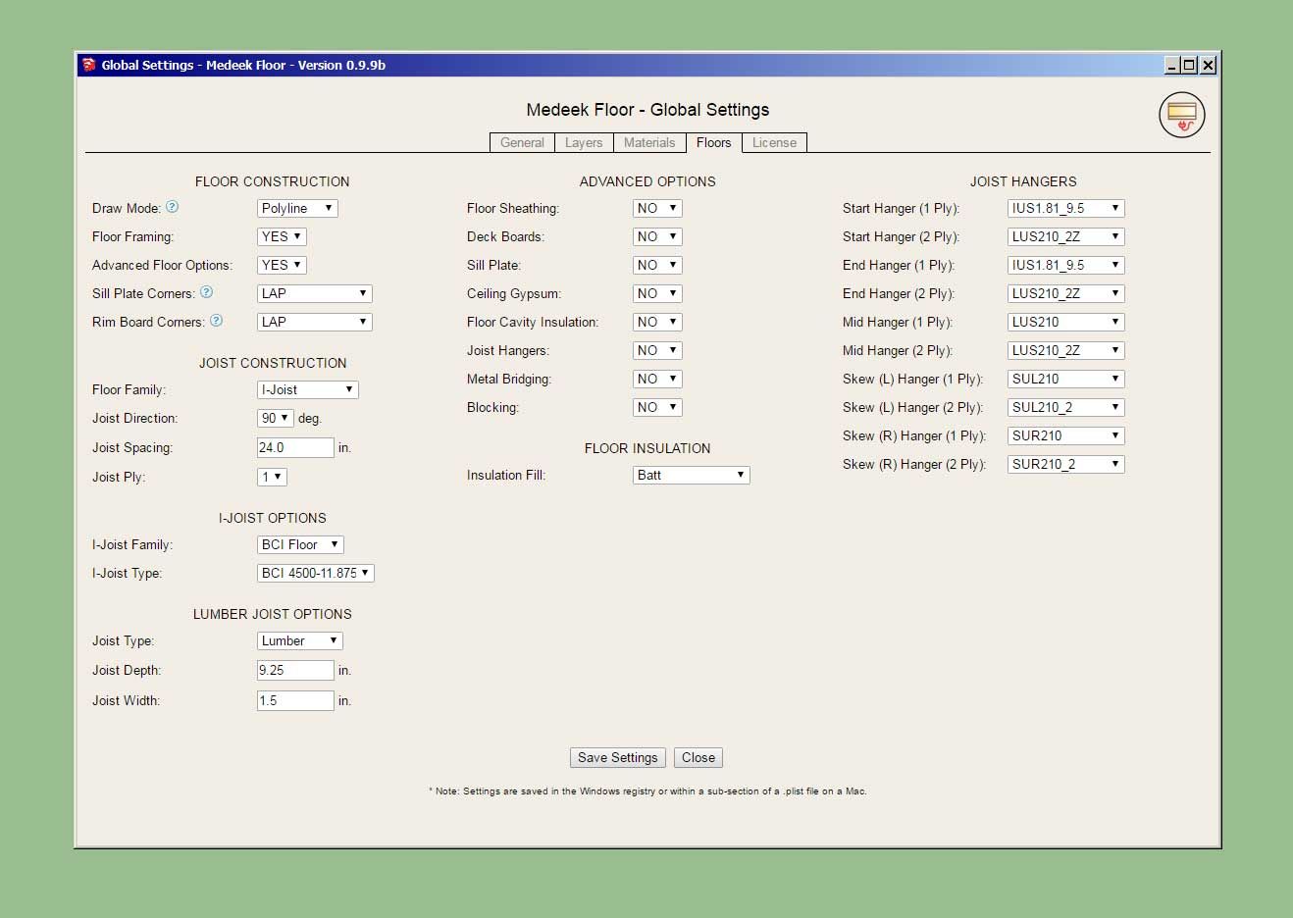1293x918 pixels.
Task: Open the Sill Plate NO dropdown
Action: (657, 265)
